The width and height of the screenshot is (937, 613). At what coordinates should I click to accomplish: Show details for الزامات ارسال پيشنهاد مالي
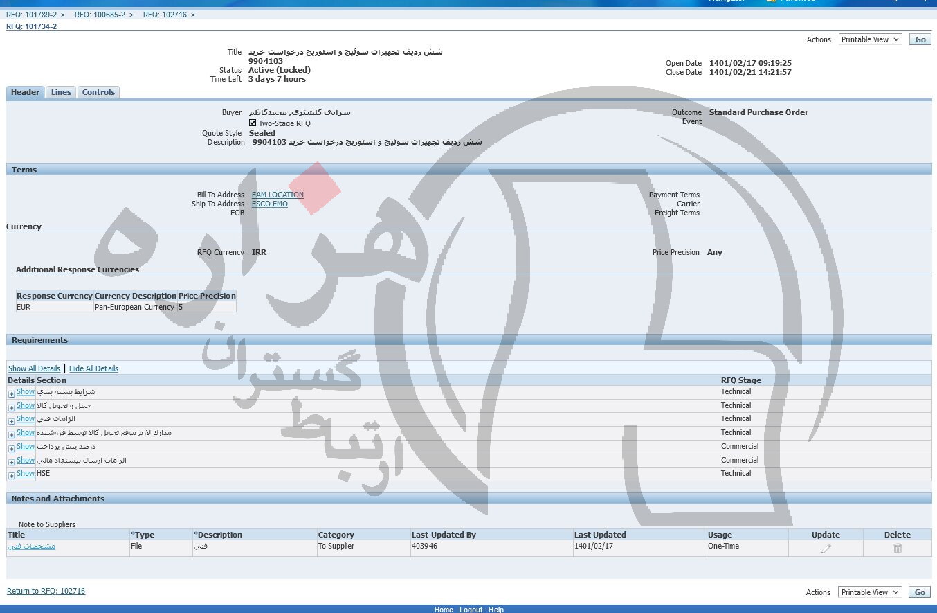(26, 461)
